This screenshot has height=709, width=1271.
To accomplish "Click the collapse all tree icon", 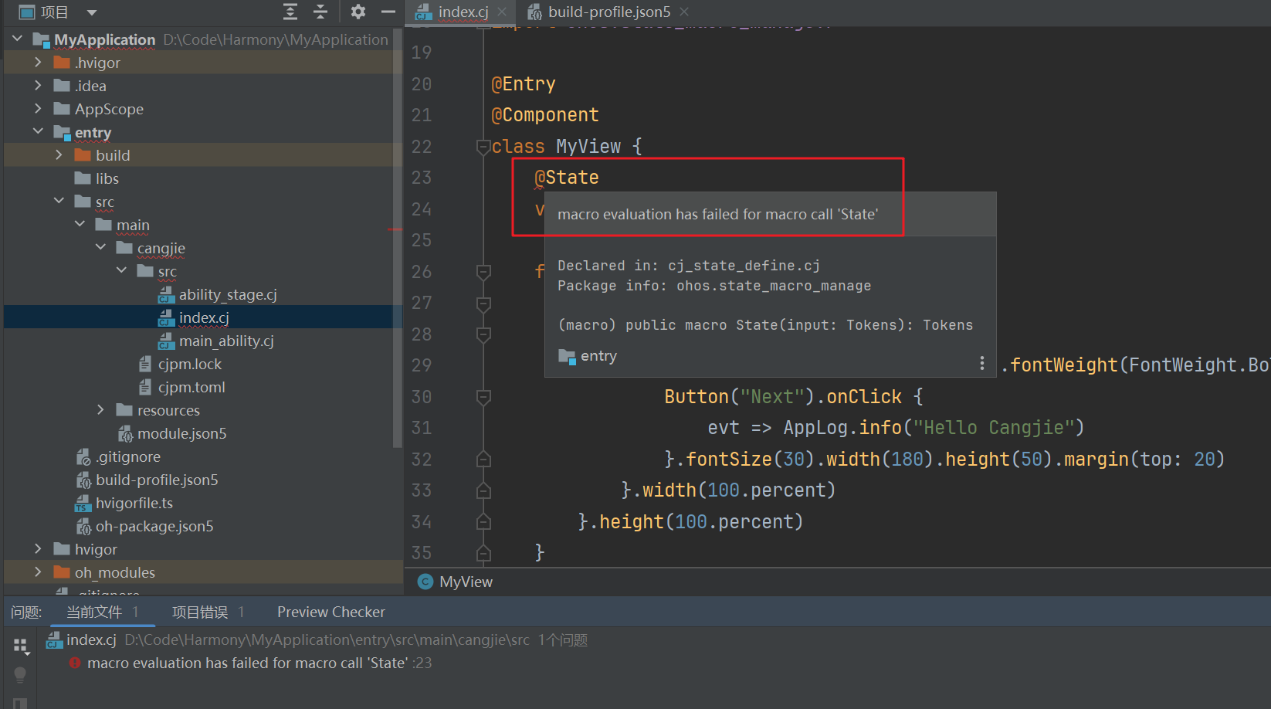I will [320, 12].
